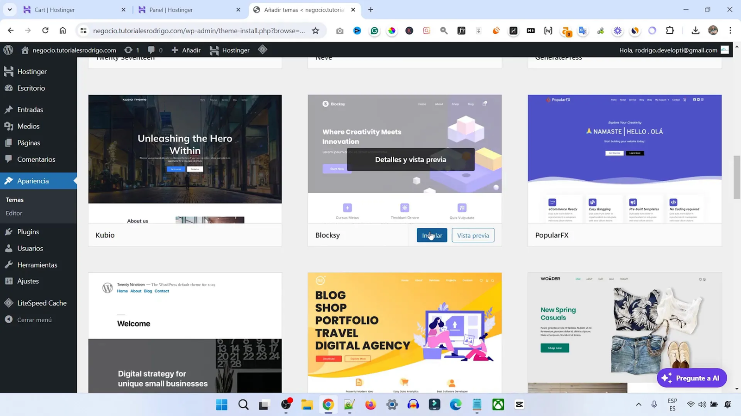Bookmark this page with the star icon
Screen dimensions: 741x416
coord(315,31)
